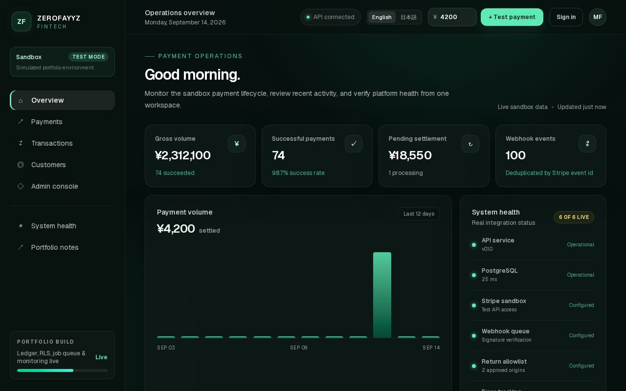Click the ¥18,550 pending settlement value

410,155
